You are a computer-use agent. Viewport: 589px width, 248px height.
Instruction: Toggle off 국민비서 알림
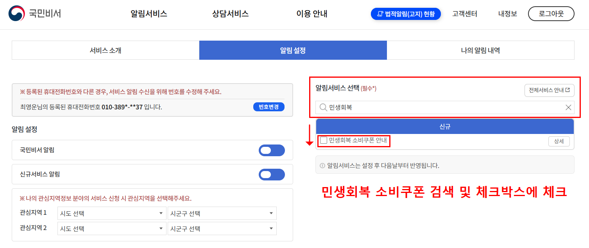coord(271,150)
